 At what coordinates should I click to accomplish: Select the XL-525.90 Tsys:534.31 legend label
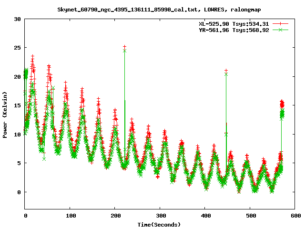(234, 24)
